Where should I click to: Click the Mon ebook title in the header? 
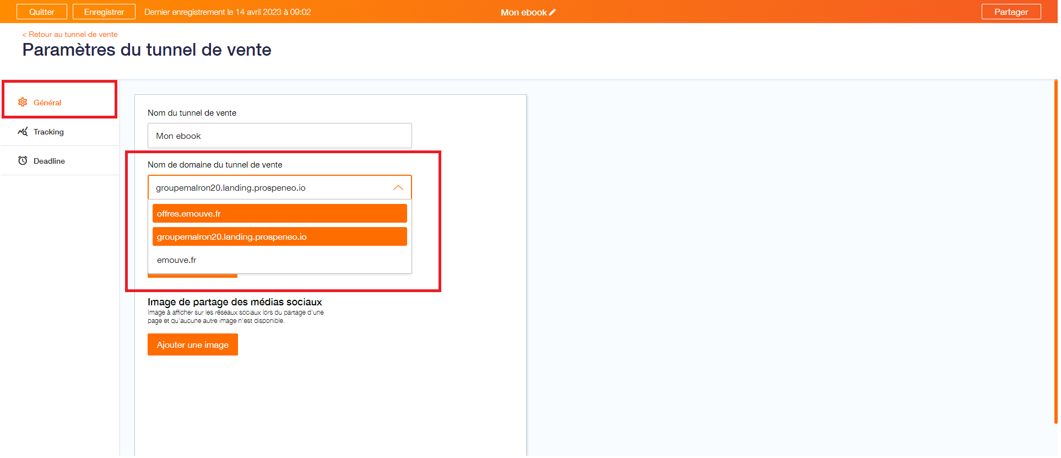(x=524, y=12)
